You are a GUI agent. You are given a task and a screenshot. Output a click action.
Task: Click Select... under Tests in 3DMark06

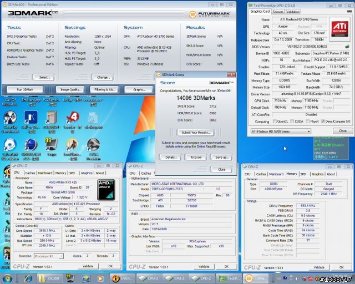[x=44, y=78]
